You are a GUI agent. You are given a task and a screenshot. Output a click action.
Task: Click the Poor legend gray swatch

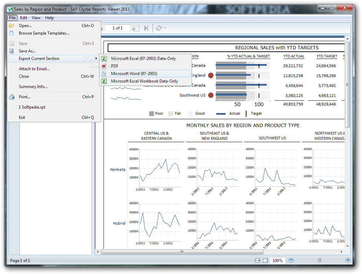[x=152, y=113]
